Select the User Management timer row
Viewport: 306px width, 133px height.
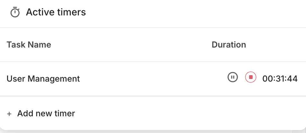coord(129,78)
